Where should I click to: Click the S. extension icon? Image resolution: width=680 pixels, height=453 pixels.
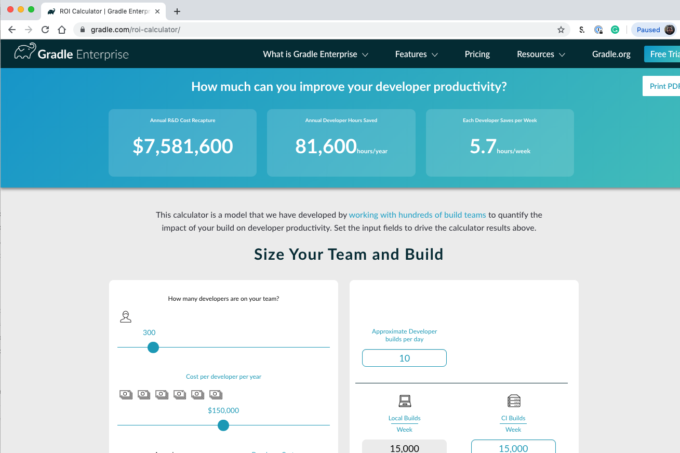(x=582, y=30)
